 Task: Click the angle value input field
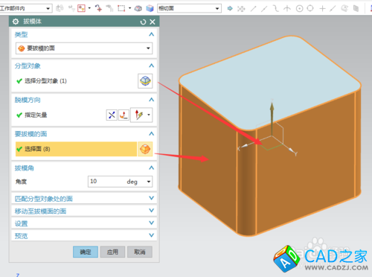117,182
